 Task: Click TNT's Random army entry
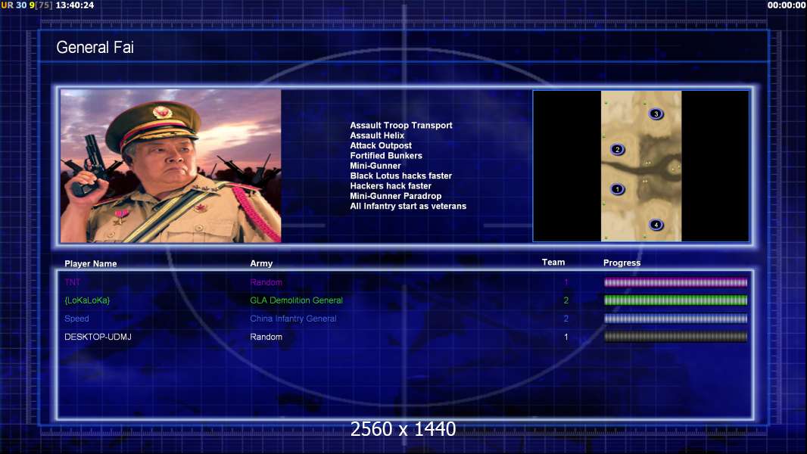[x=266, y=282]
